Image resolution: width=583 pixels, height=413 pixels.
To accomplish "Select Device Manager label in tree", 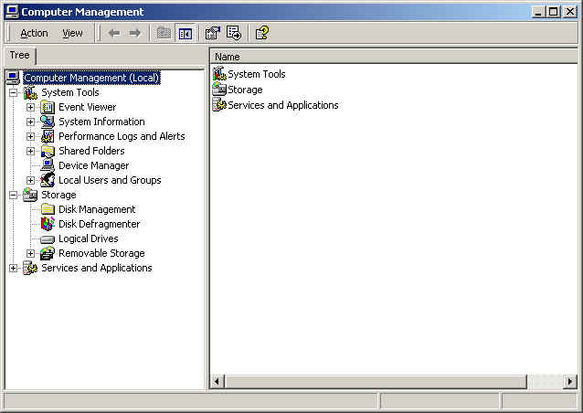I will tap(94, 165).
